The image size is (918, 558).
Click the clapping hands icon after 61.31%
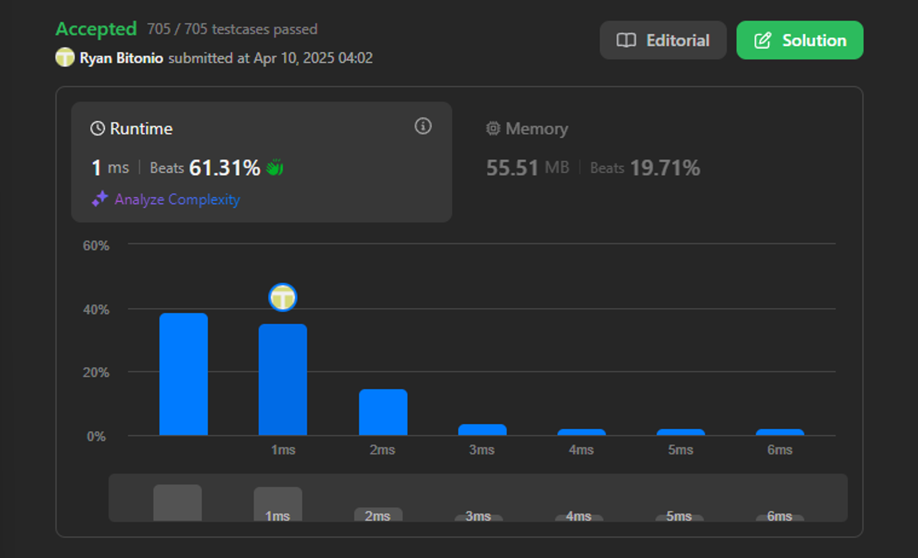pyautogui.click(x=275, y=168)
